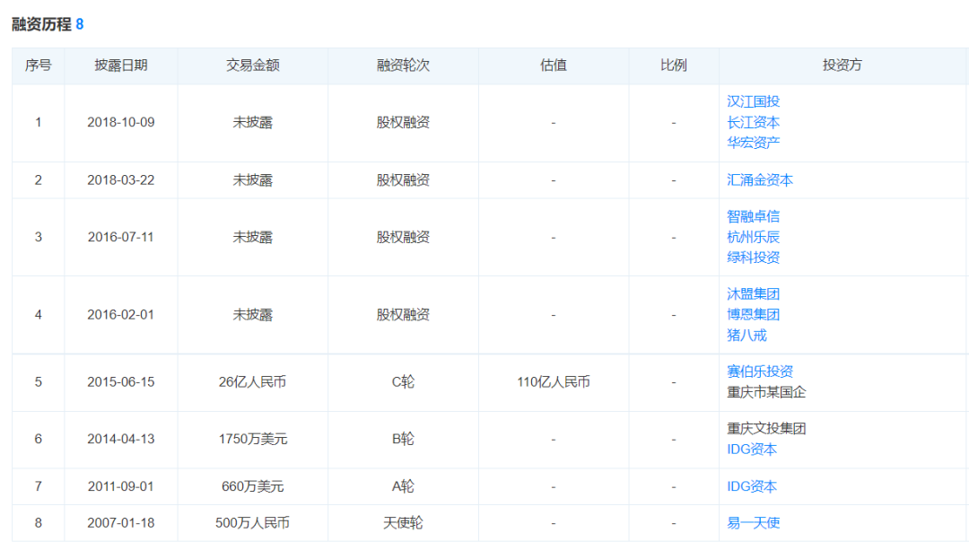Viewport: 969px width, 559px height.
Task: Click the 长江资本 investor link
Action: [753, 122]
